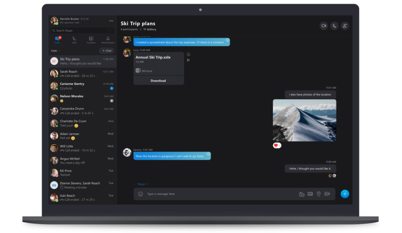402x233 pixels.
Task: Click the reaction icon on spreadsheet message
Action: (227, 40)
